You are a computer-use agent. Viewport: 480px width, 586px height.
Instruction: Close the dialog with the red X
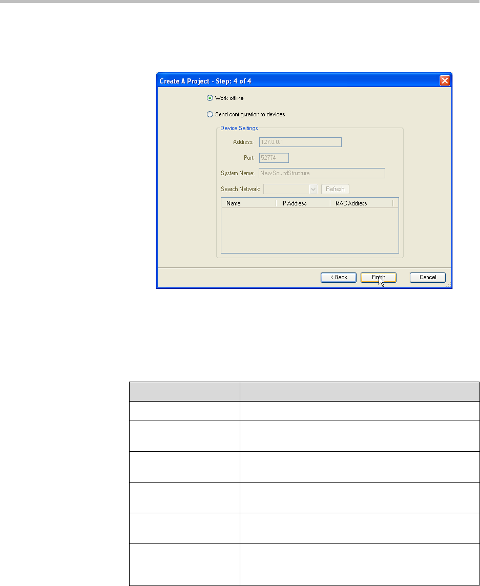[x=445, y=81]
